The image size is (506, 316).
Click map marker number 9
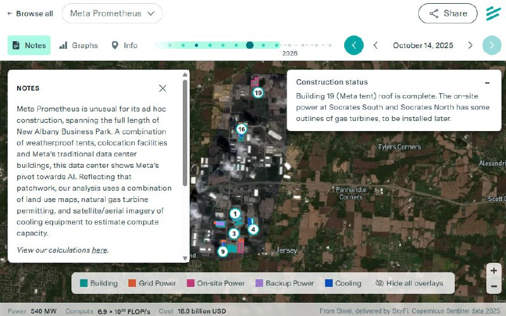pyautogui.click(x=222, y=251)
